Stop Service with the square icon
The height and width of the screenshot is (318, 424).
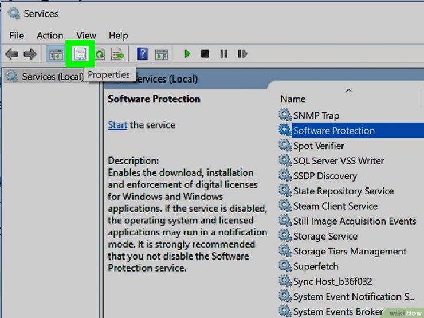(205, 54)
